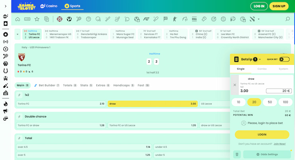
Task: Open the TV games icon in sidebar
Action: [6, 93]
